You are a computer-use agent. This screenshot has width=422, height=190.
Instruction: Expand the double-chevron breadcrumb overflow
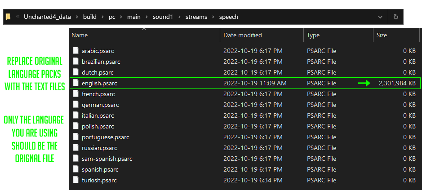coord(18,17)
